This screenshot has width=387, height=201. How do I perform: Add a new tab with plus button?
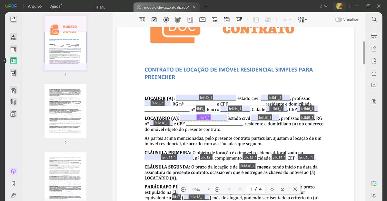click(x=206, y=7)
